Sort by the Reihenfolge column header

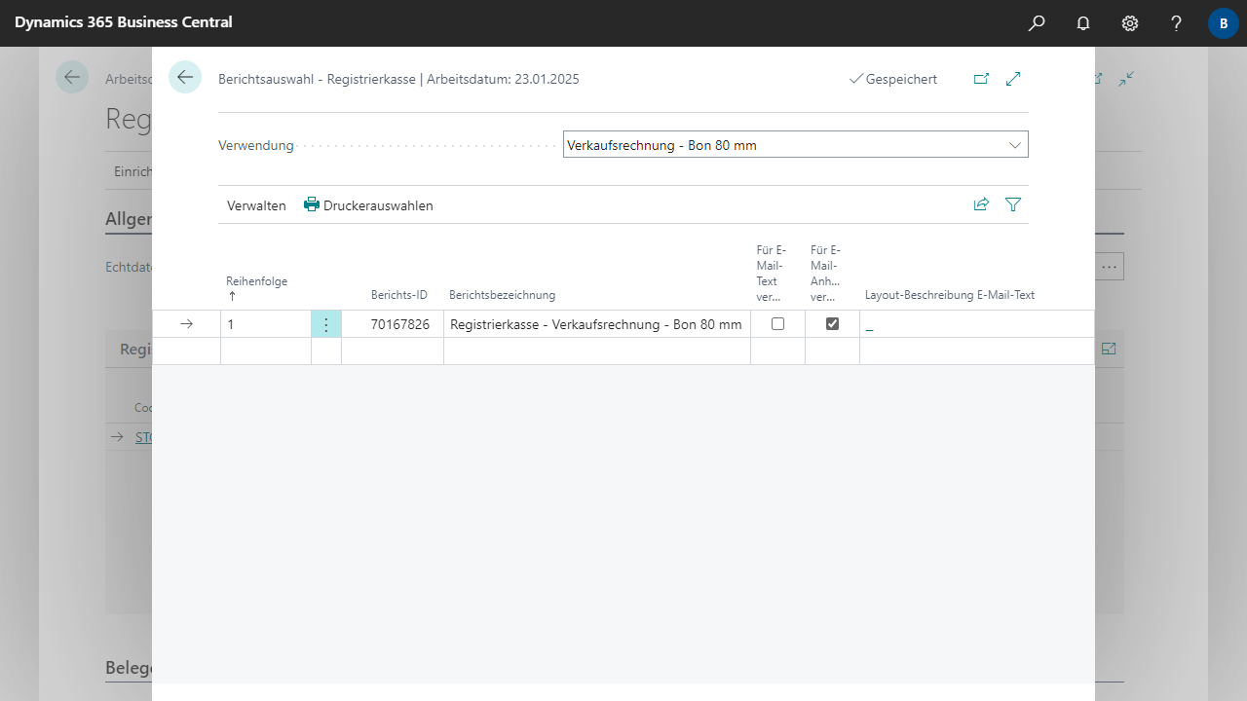[256, 281]
